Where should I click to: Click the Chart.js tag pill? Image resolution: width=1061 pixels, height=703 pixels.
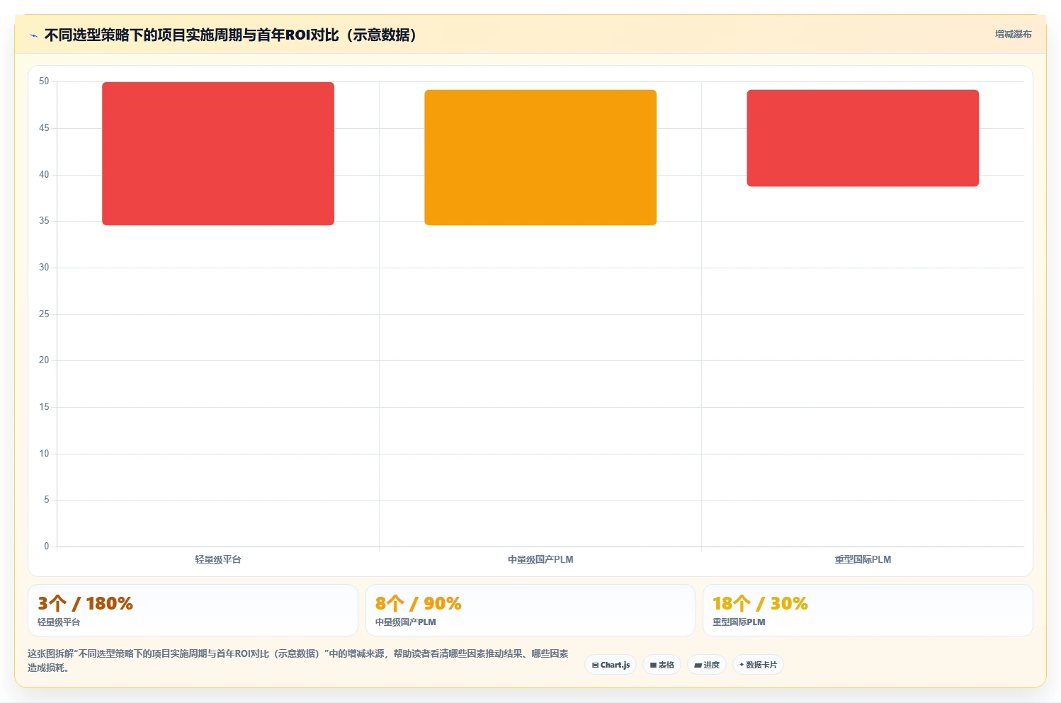click(x=611, y=665)
